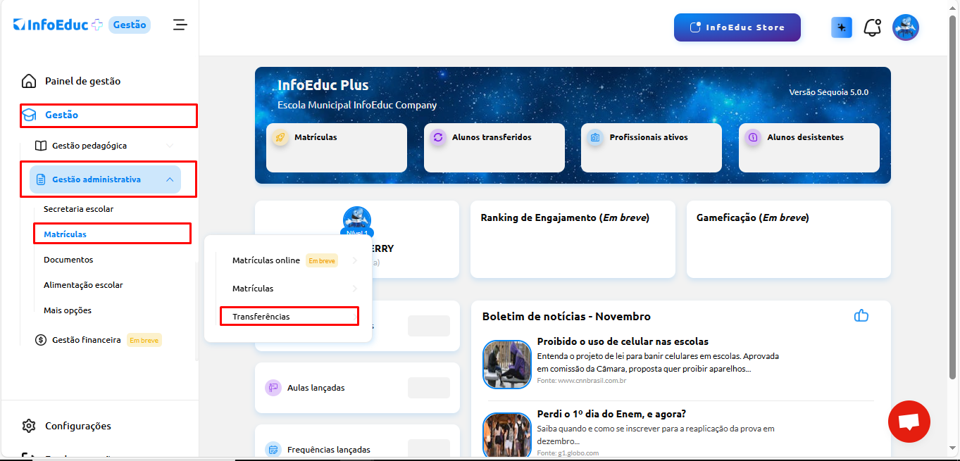This screenshot has height=461, width=960.
Task: Click the Gamificação card
Action: pos(789,239)
